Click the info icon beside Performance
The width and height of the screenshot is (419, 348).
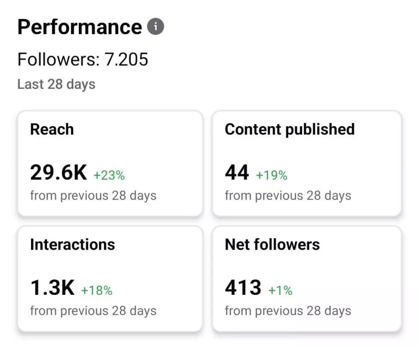click(155, 27)
